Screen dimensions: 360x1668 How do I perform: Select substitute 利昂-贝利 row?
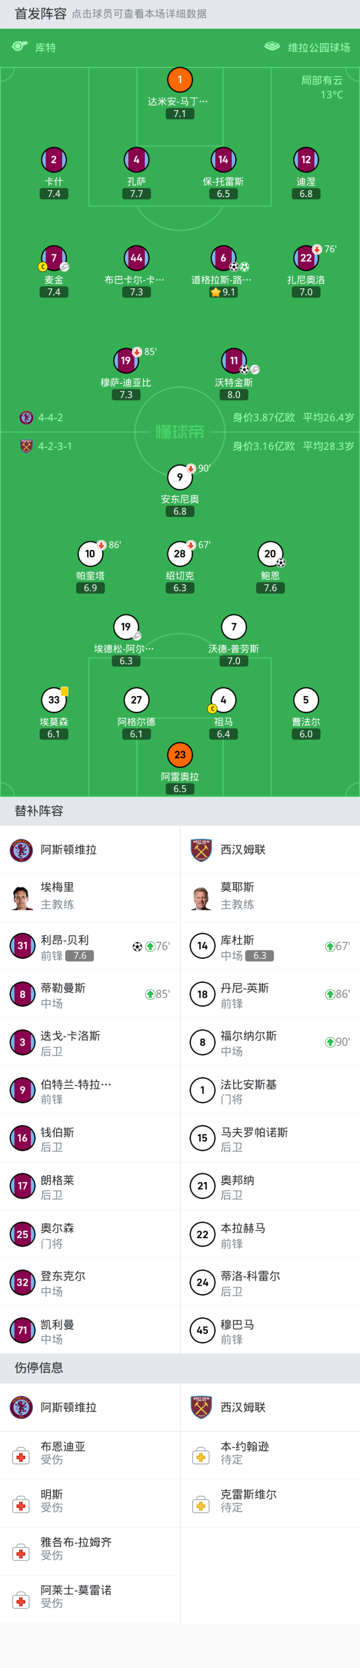90,946
